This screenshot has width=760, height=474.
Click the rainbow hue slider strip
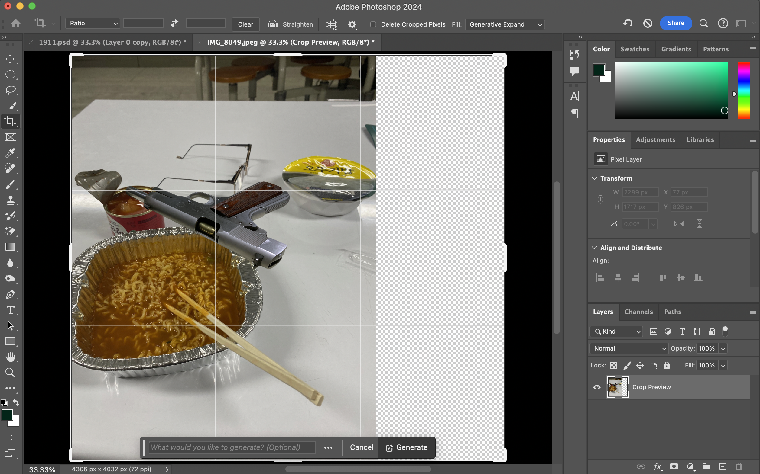tap(743, 90)
